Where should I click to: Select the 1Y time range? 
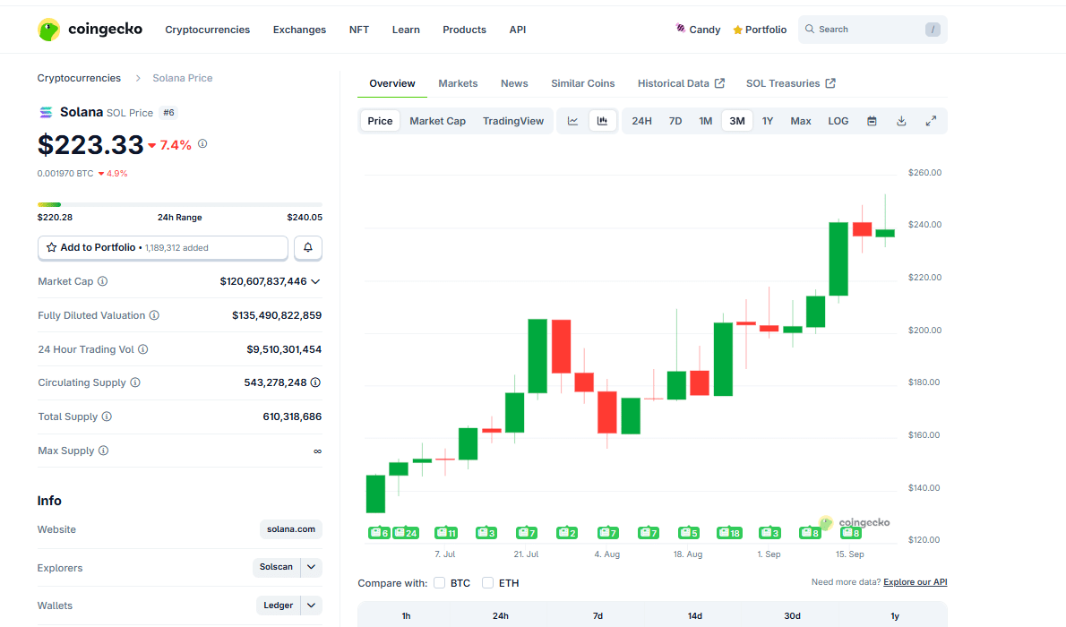click(x=768, y=121)
